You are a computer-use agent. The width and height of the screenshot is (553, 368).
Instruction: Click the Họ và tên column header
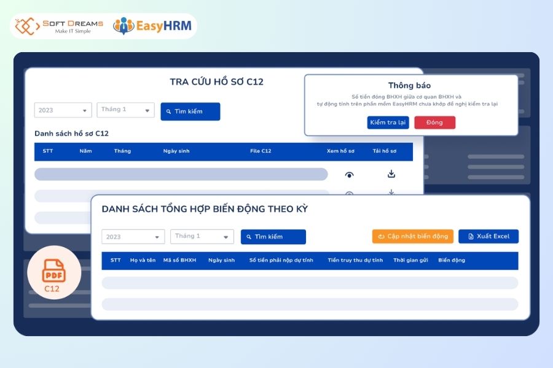click(143, 260)
